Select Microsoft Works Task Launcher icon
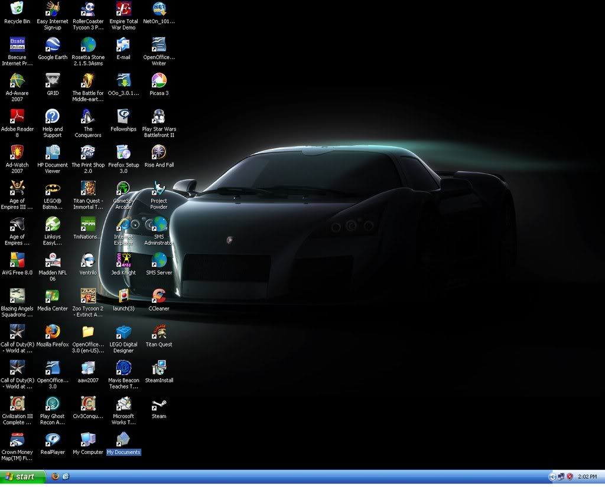Screen dimensions: 605x487 point(123,403)
